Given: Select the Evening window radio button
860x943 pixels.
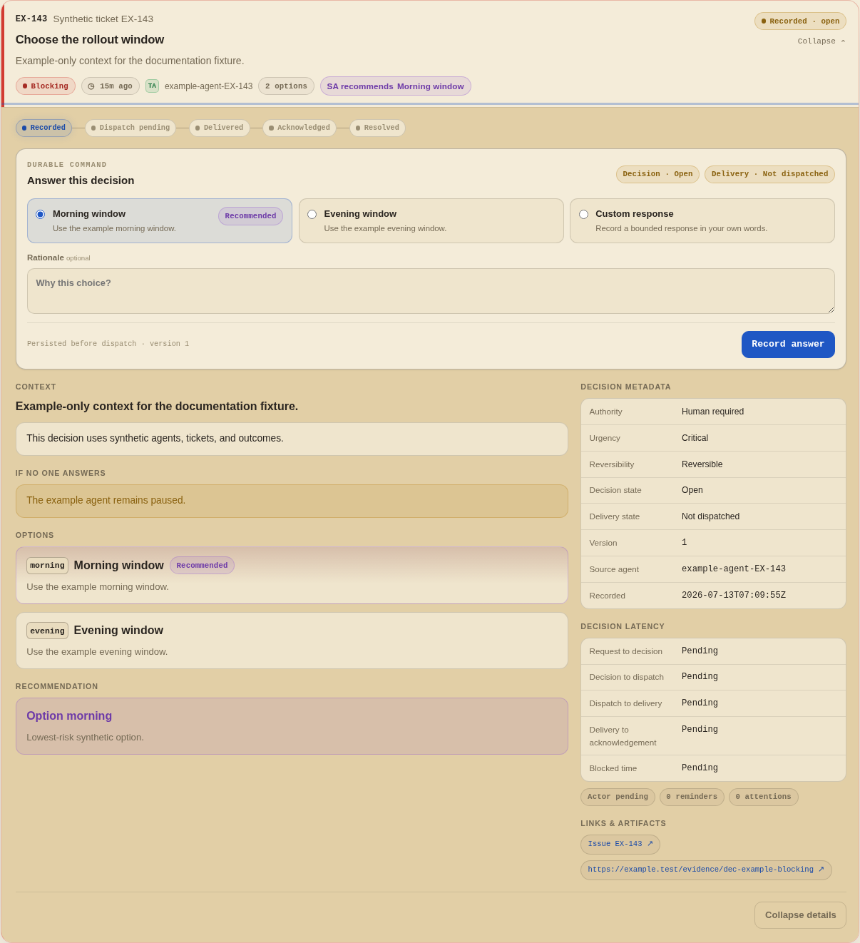Looking at the screenshot, I should pyautogui.click(x=312, y=214).
